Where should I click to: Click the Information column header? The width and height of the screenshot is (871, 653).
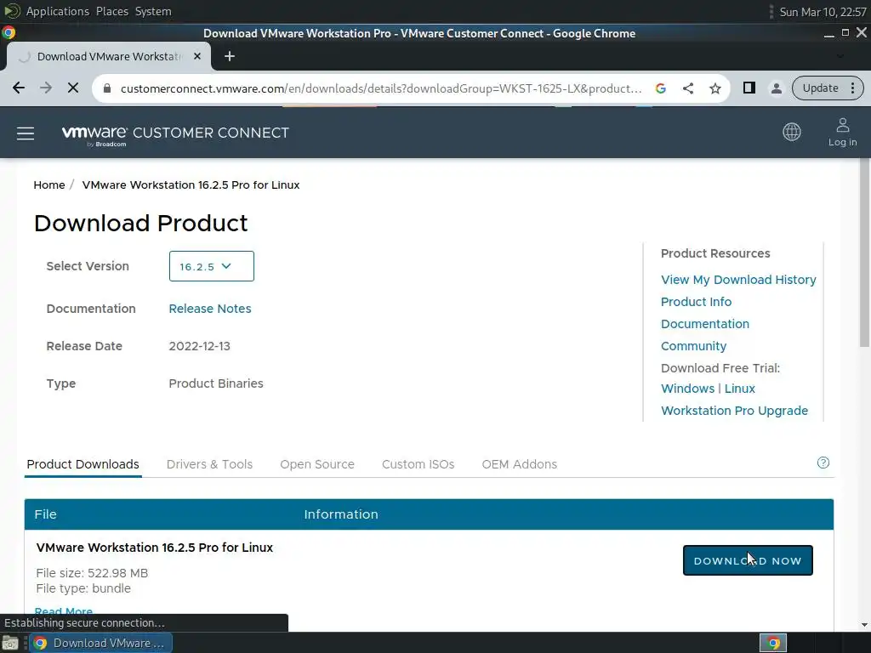341,514
